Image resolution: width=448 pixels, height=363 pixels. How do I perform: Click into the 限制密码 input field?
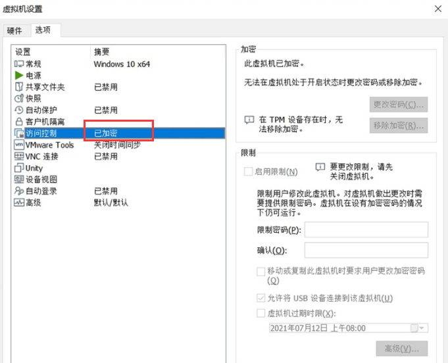click(366, 230)
